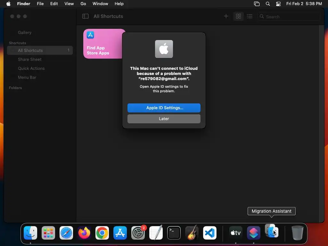This screenshot has width=328, height=246.
Task: Open Terminal from the Dock
Action: (174, 233)
